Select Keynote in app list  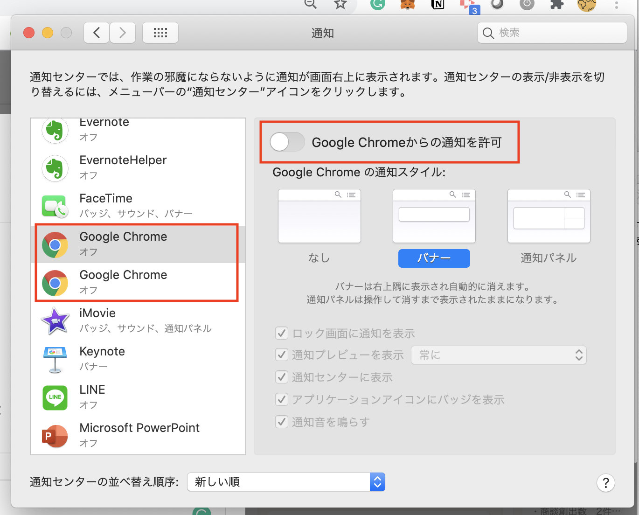click(138, 359)
